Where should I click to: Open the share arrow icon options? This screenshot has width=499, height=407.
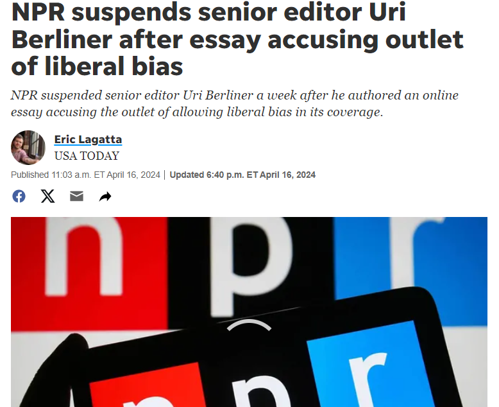(x=105, y=196)
